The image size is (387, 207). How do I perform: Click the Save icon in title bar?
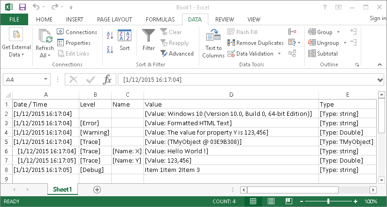[x=22, y=7]
